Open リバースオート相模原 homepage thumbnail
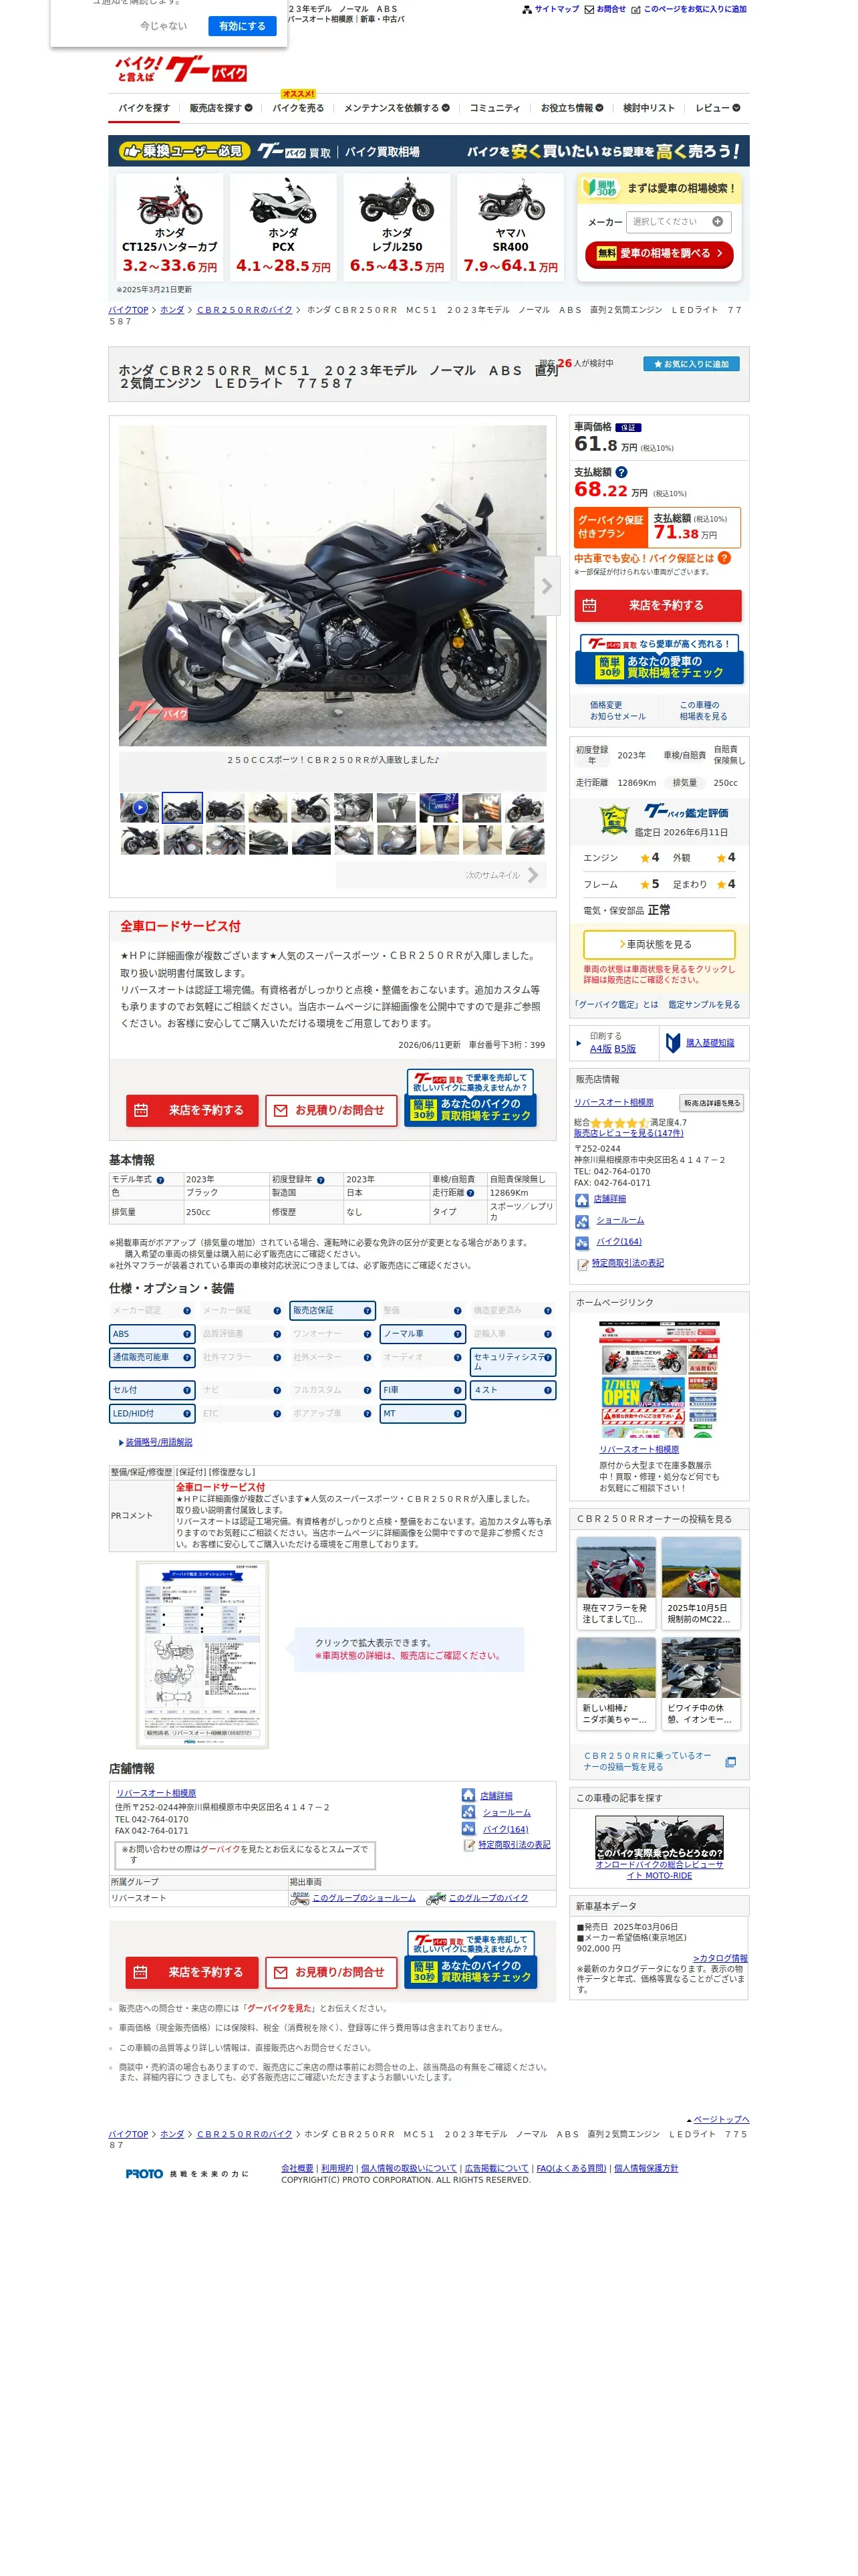 coord(660,1380)
